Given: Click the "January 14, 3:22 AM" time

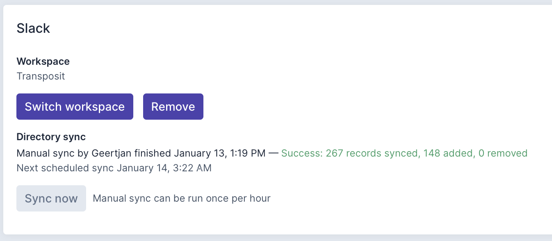Looking at the screenshot, I should 164,168.
